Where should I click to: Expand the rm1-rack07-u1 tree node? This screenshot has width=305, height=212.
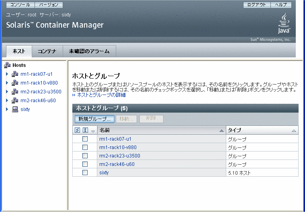(x=7, y=74)
